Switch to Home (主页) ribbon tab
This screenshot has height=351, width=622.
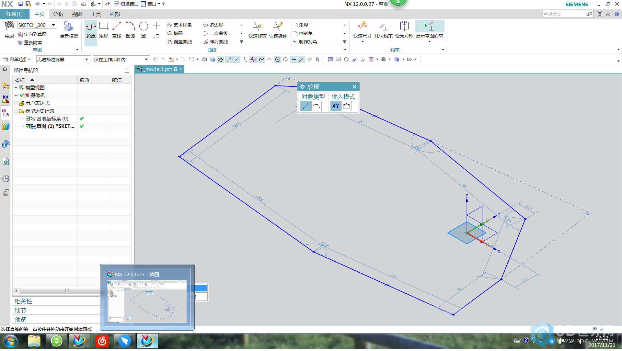pos(40,14)
